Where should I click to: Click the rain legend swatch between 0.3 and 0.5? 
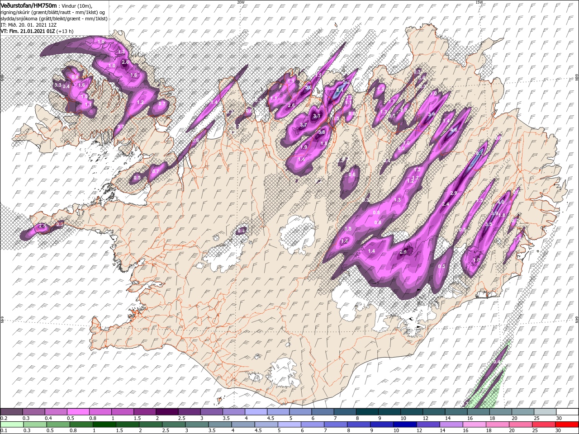pyautogui.click(x=34, y=424)
